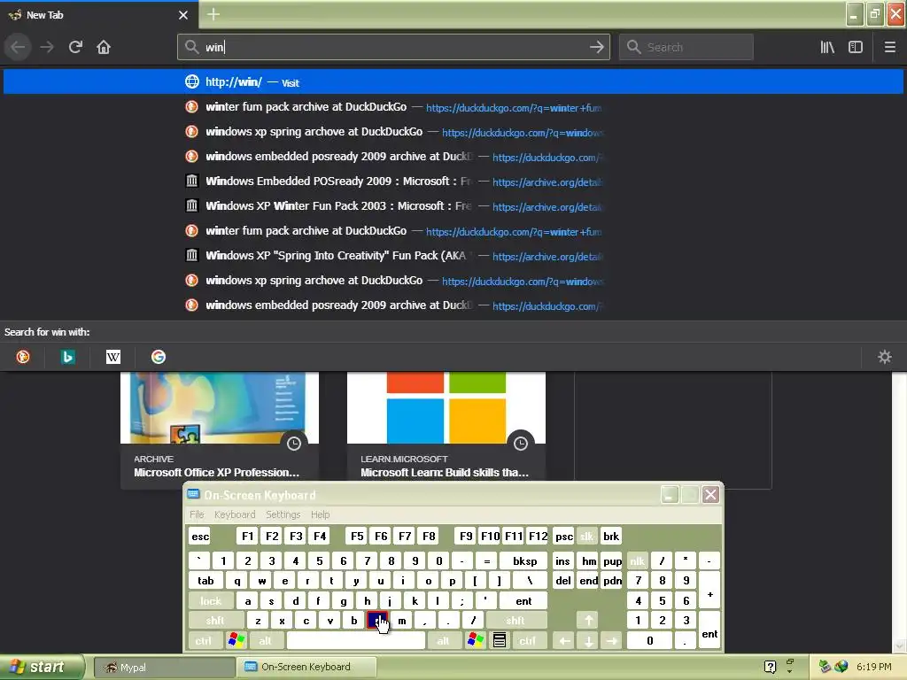Search with DuckDuckGo one-off engine icon
This screenshot has height=680, width=907.
point(23,357)
